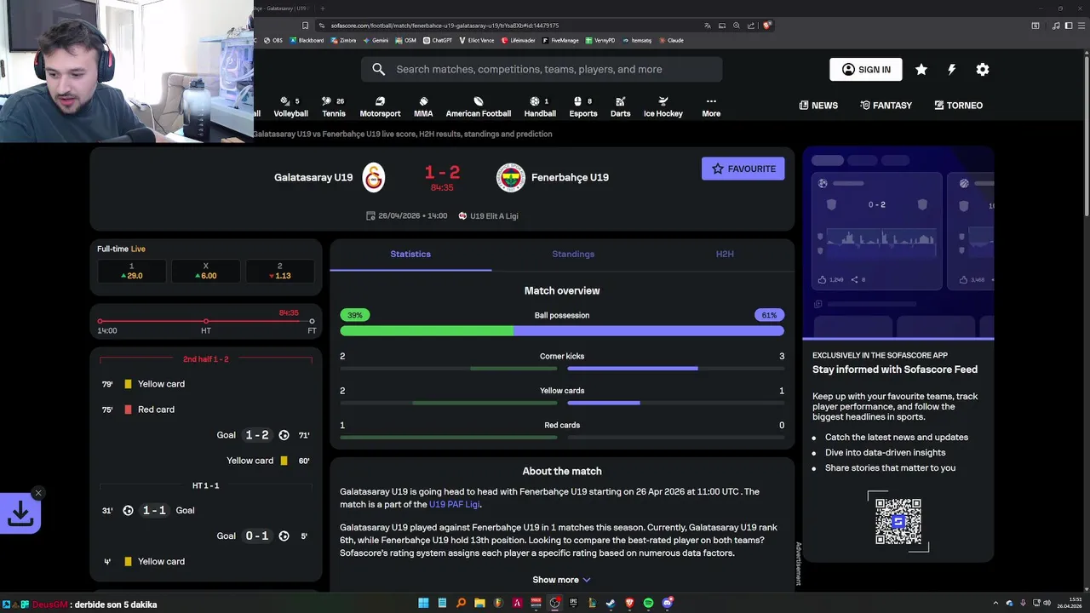Open the U19 PAF Ligi link
The image size is (1090, 613).
click(455, 505)
